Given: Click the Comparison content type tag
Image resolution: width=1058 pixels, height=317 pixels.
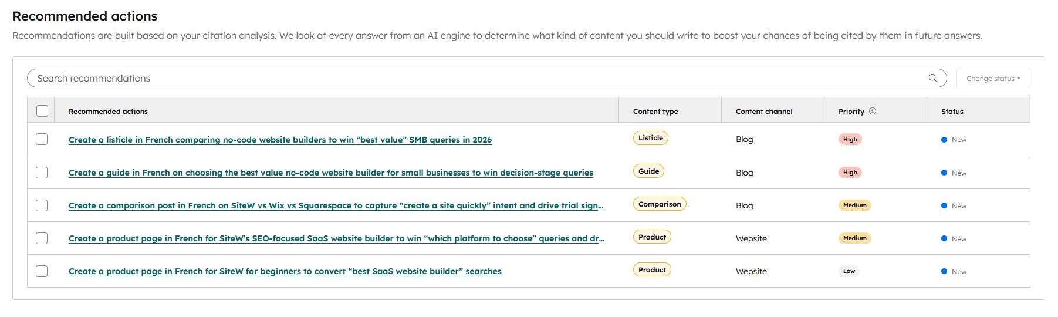Looking at the screenshot, I should click(659, 204).
